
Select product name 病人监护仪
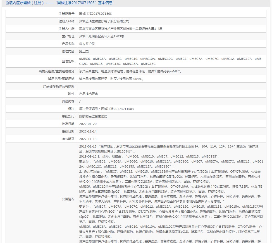87,44
